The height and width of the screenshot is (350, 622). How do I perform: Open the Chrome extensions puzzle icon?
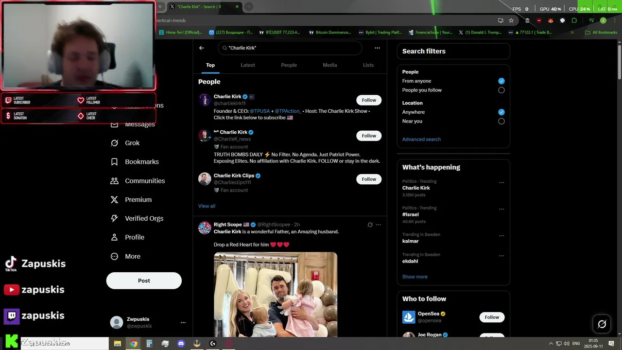click(x=574, y=20)
